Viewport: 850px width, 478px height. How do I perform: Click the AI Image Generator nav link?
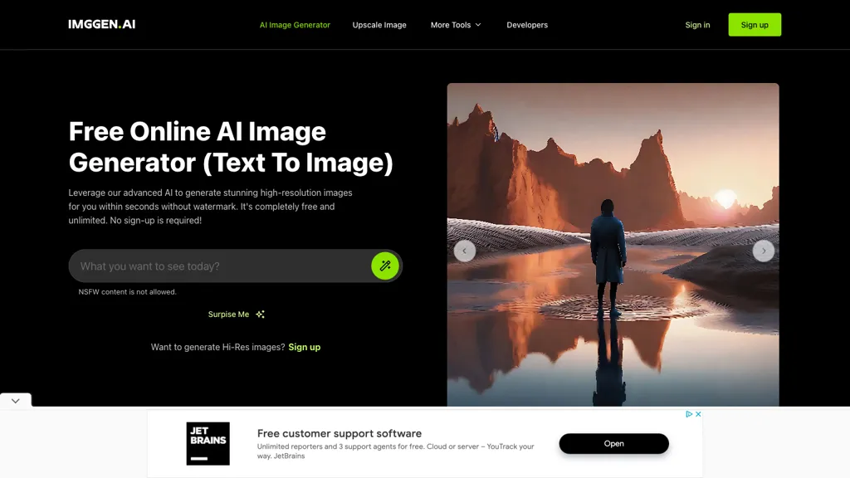coord(295,25)
